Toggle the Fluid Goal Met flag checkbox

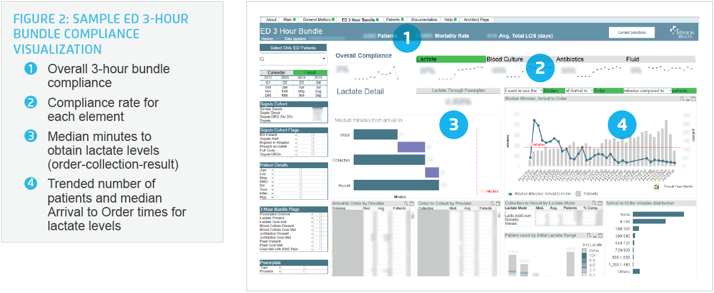pyautogui.click(x=321, y=245)
